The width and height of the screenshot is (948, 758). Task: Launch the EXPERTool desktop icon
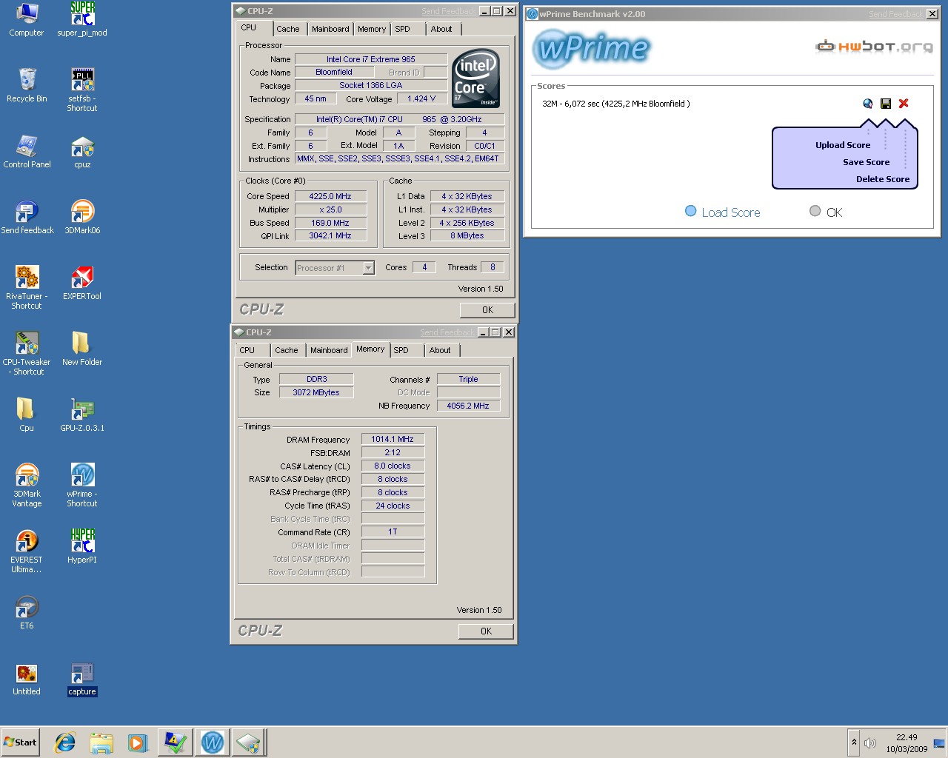pyautogui.click(x=82, y=284)
